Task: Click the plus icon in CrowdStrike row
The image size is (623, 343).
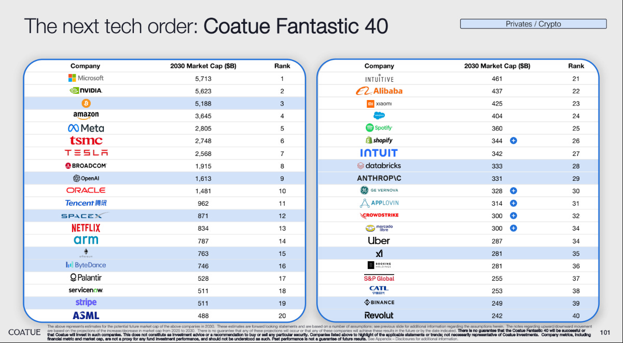Action: (513, 216)
